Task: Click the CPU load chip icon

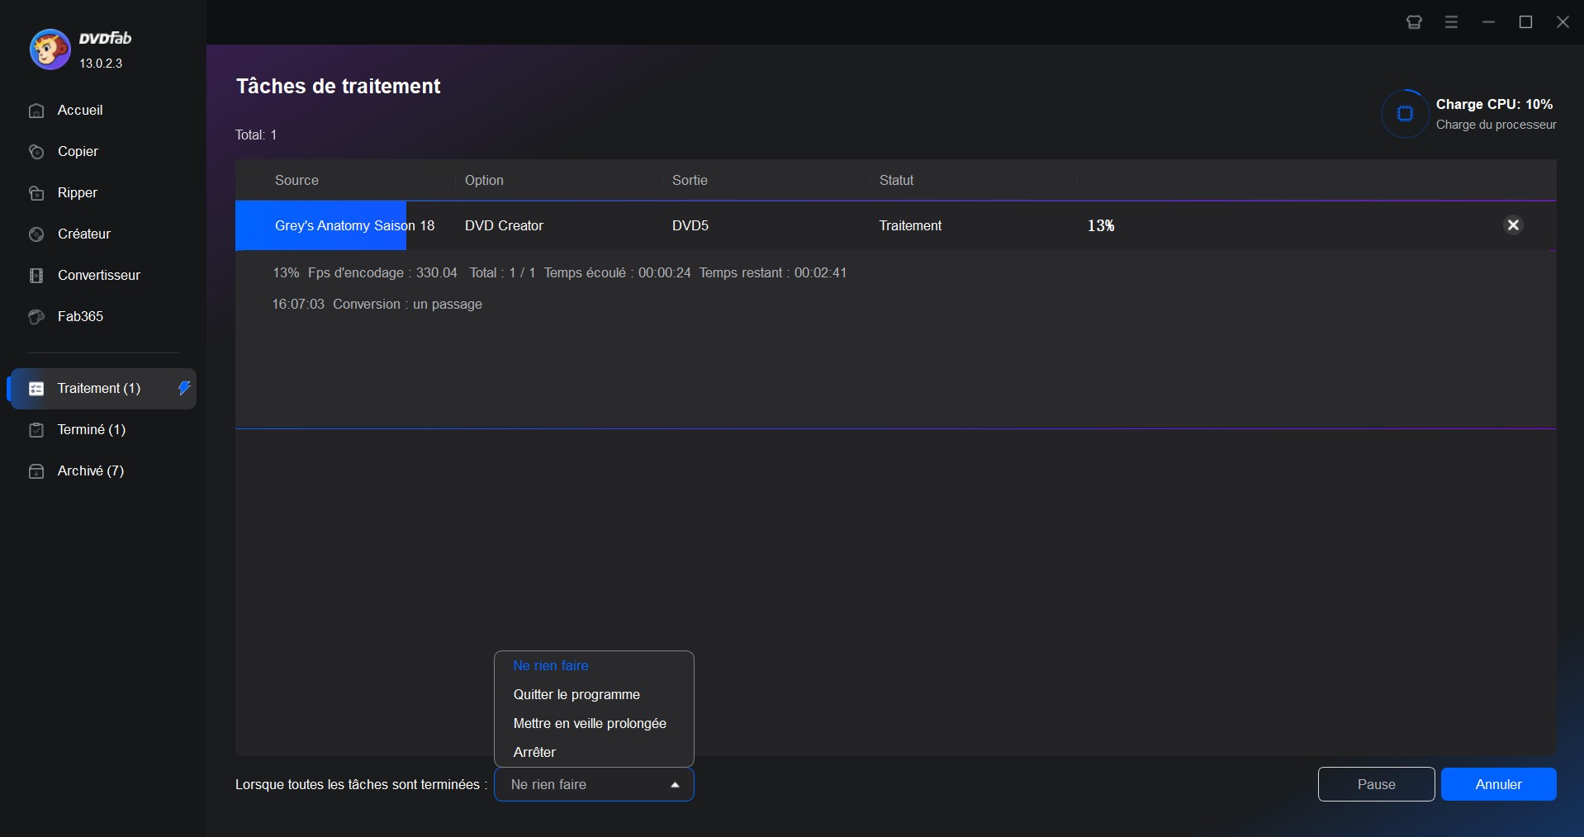Action: [x=1405, y=114]
